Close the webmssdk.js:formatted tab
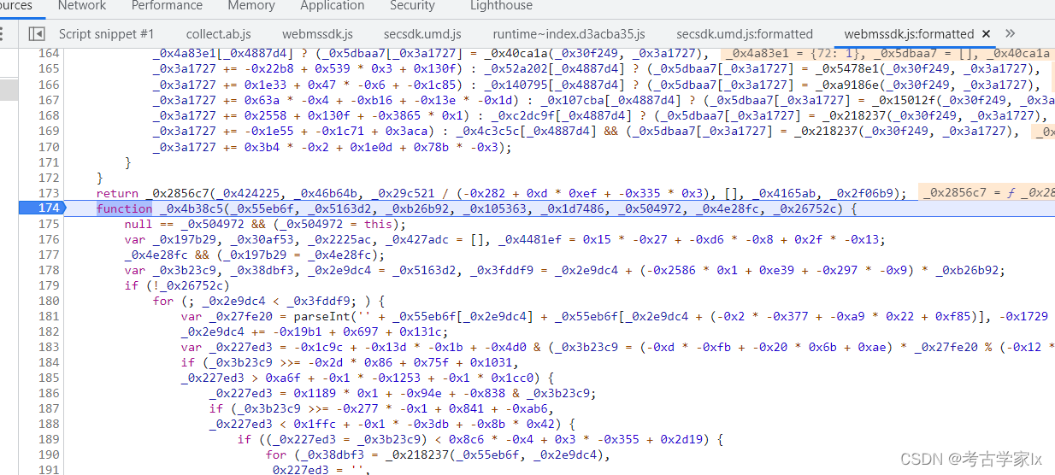1055x475 pixels. pos(986,34)
